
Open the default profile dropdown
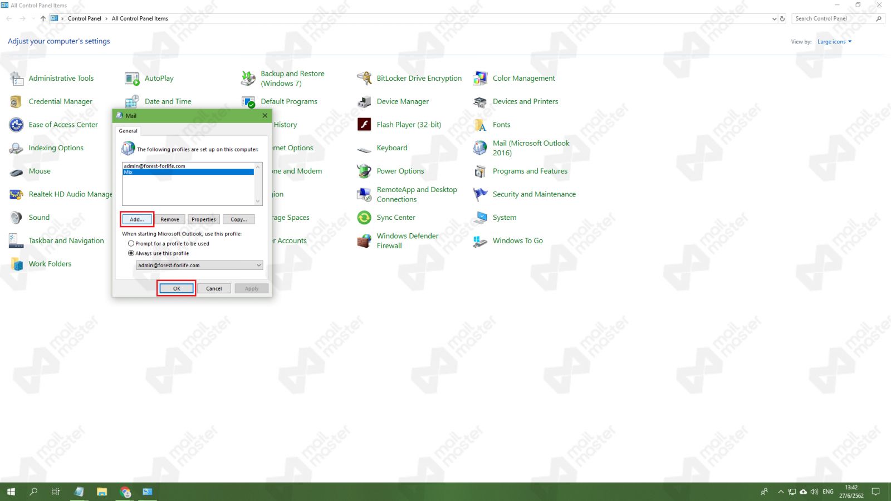[199, 266]
